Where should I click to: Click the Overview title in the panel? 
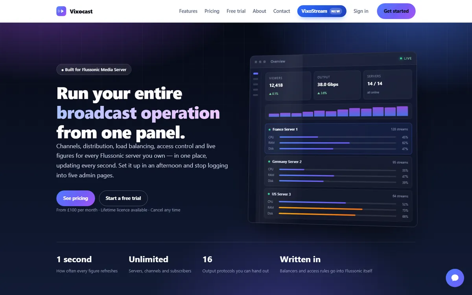click(278, 61)
